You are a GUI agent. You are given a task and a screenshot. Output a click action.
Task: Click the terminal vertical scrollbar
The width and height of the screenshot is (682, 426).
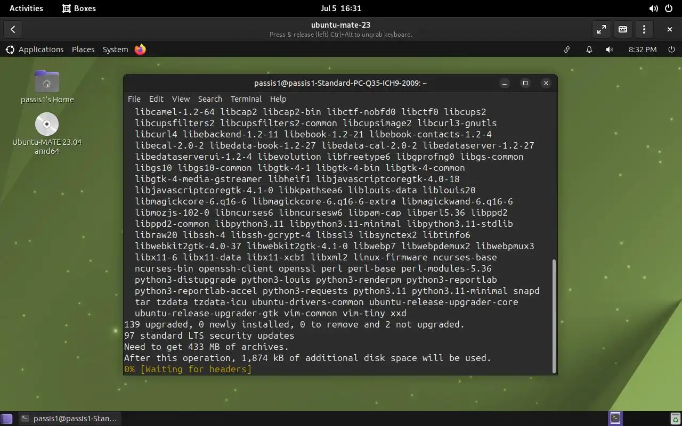coord(554,316)
